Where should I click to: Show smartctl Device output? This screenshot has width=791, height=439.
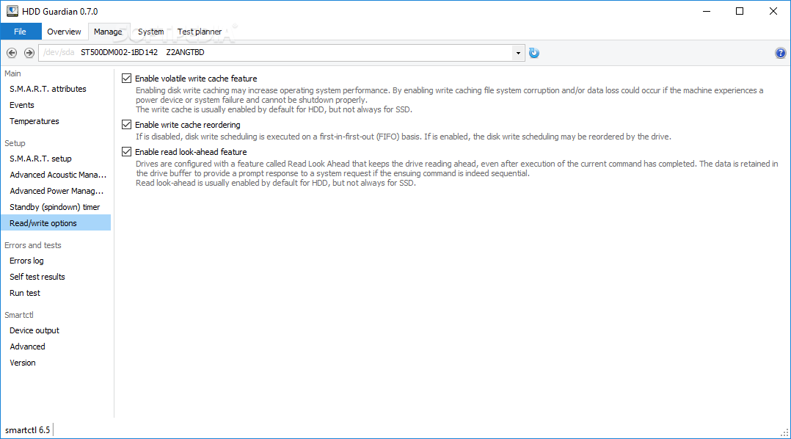click(x=34, y=330)
